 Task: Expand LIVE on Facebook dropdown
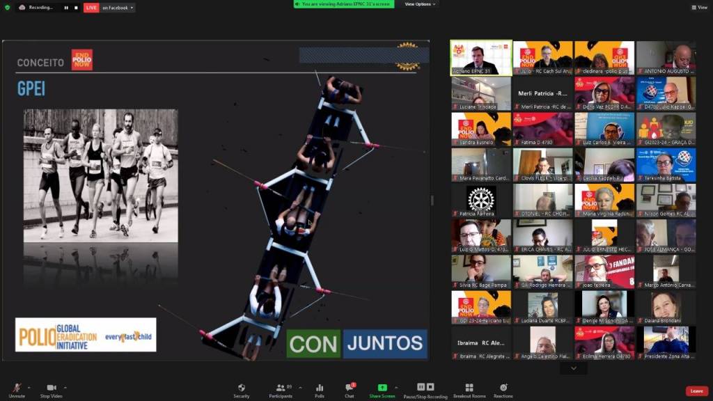[132, 8]
